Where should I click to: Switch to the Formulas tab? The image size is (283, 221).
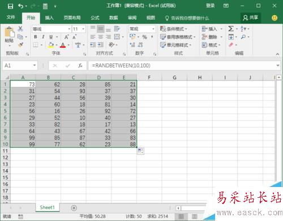tap(95, 18)
